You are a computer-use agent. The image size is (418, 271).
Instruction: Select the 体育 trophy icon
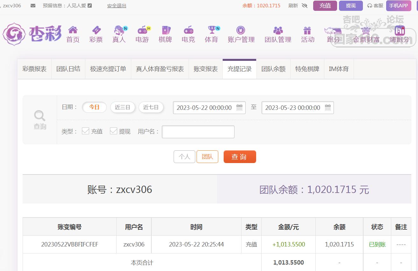[x=212, y=30]
